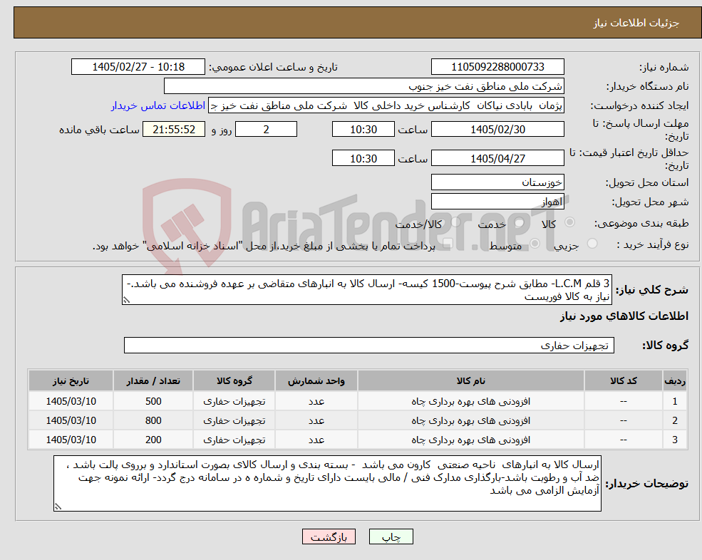Click the تاریخ نیاز column header
Viewport: 702px width, 560px height.
tap(71, 381)
